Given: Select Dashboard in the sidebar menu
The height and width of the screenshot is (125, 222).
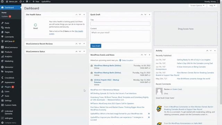Looking at the screenshot, I should (11, 8).
